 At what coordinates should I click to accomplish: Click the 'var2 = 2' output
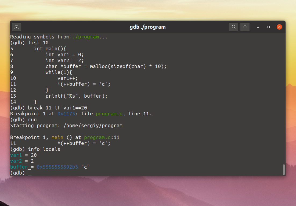(x=22, y=161)
